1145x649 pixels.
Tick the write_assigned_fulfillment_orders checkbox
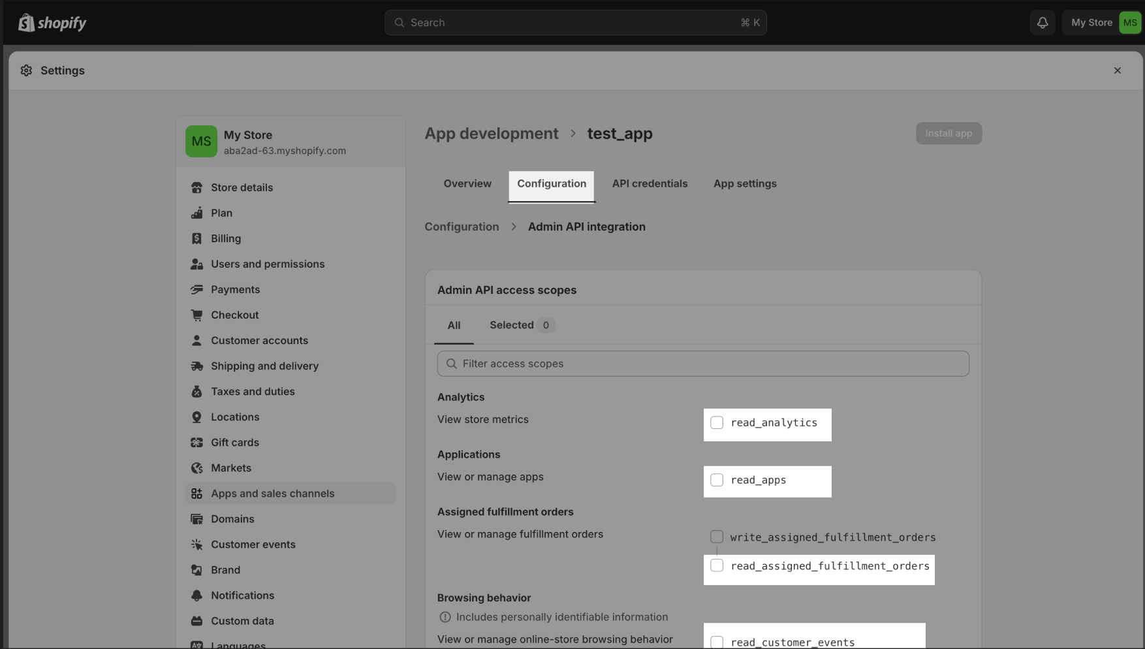click(x=717, y=537)
